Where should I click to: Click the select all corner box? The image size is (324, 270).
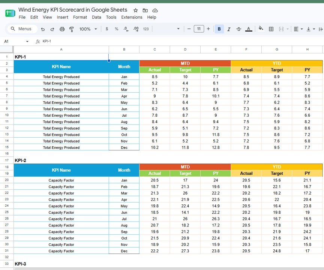pyautogui.click(x=7, y=49)
